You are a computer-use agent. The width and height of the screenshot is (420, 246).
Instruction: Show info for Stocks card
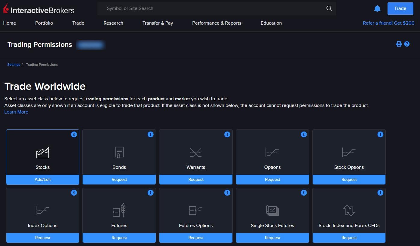74,134
